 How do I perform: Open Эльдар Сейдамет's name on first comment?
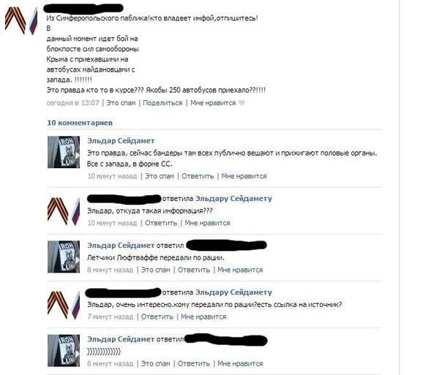121,141
